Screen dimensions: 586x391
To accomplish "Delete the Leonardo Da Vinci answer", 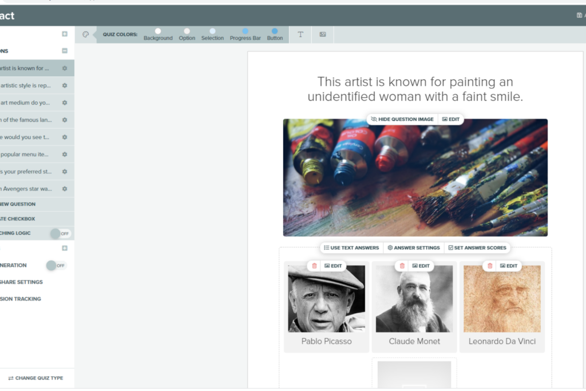I will tap(490, 266).
